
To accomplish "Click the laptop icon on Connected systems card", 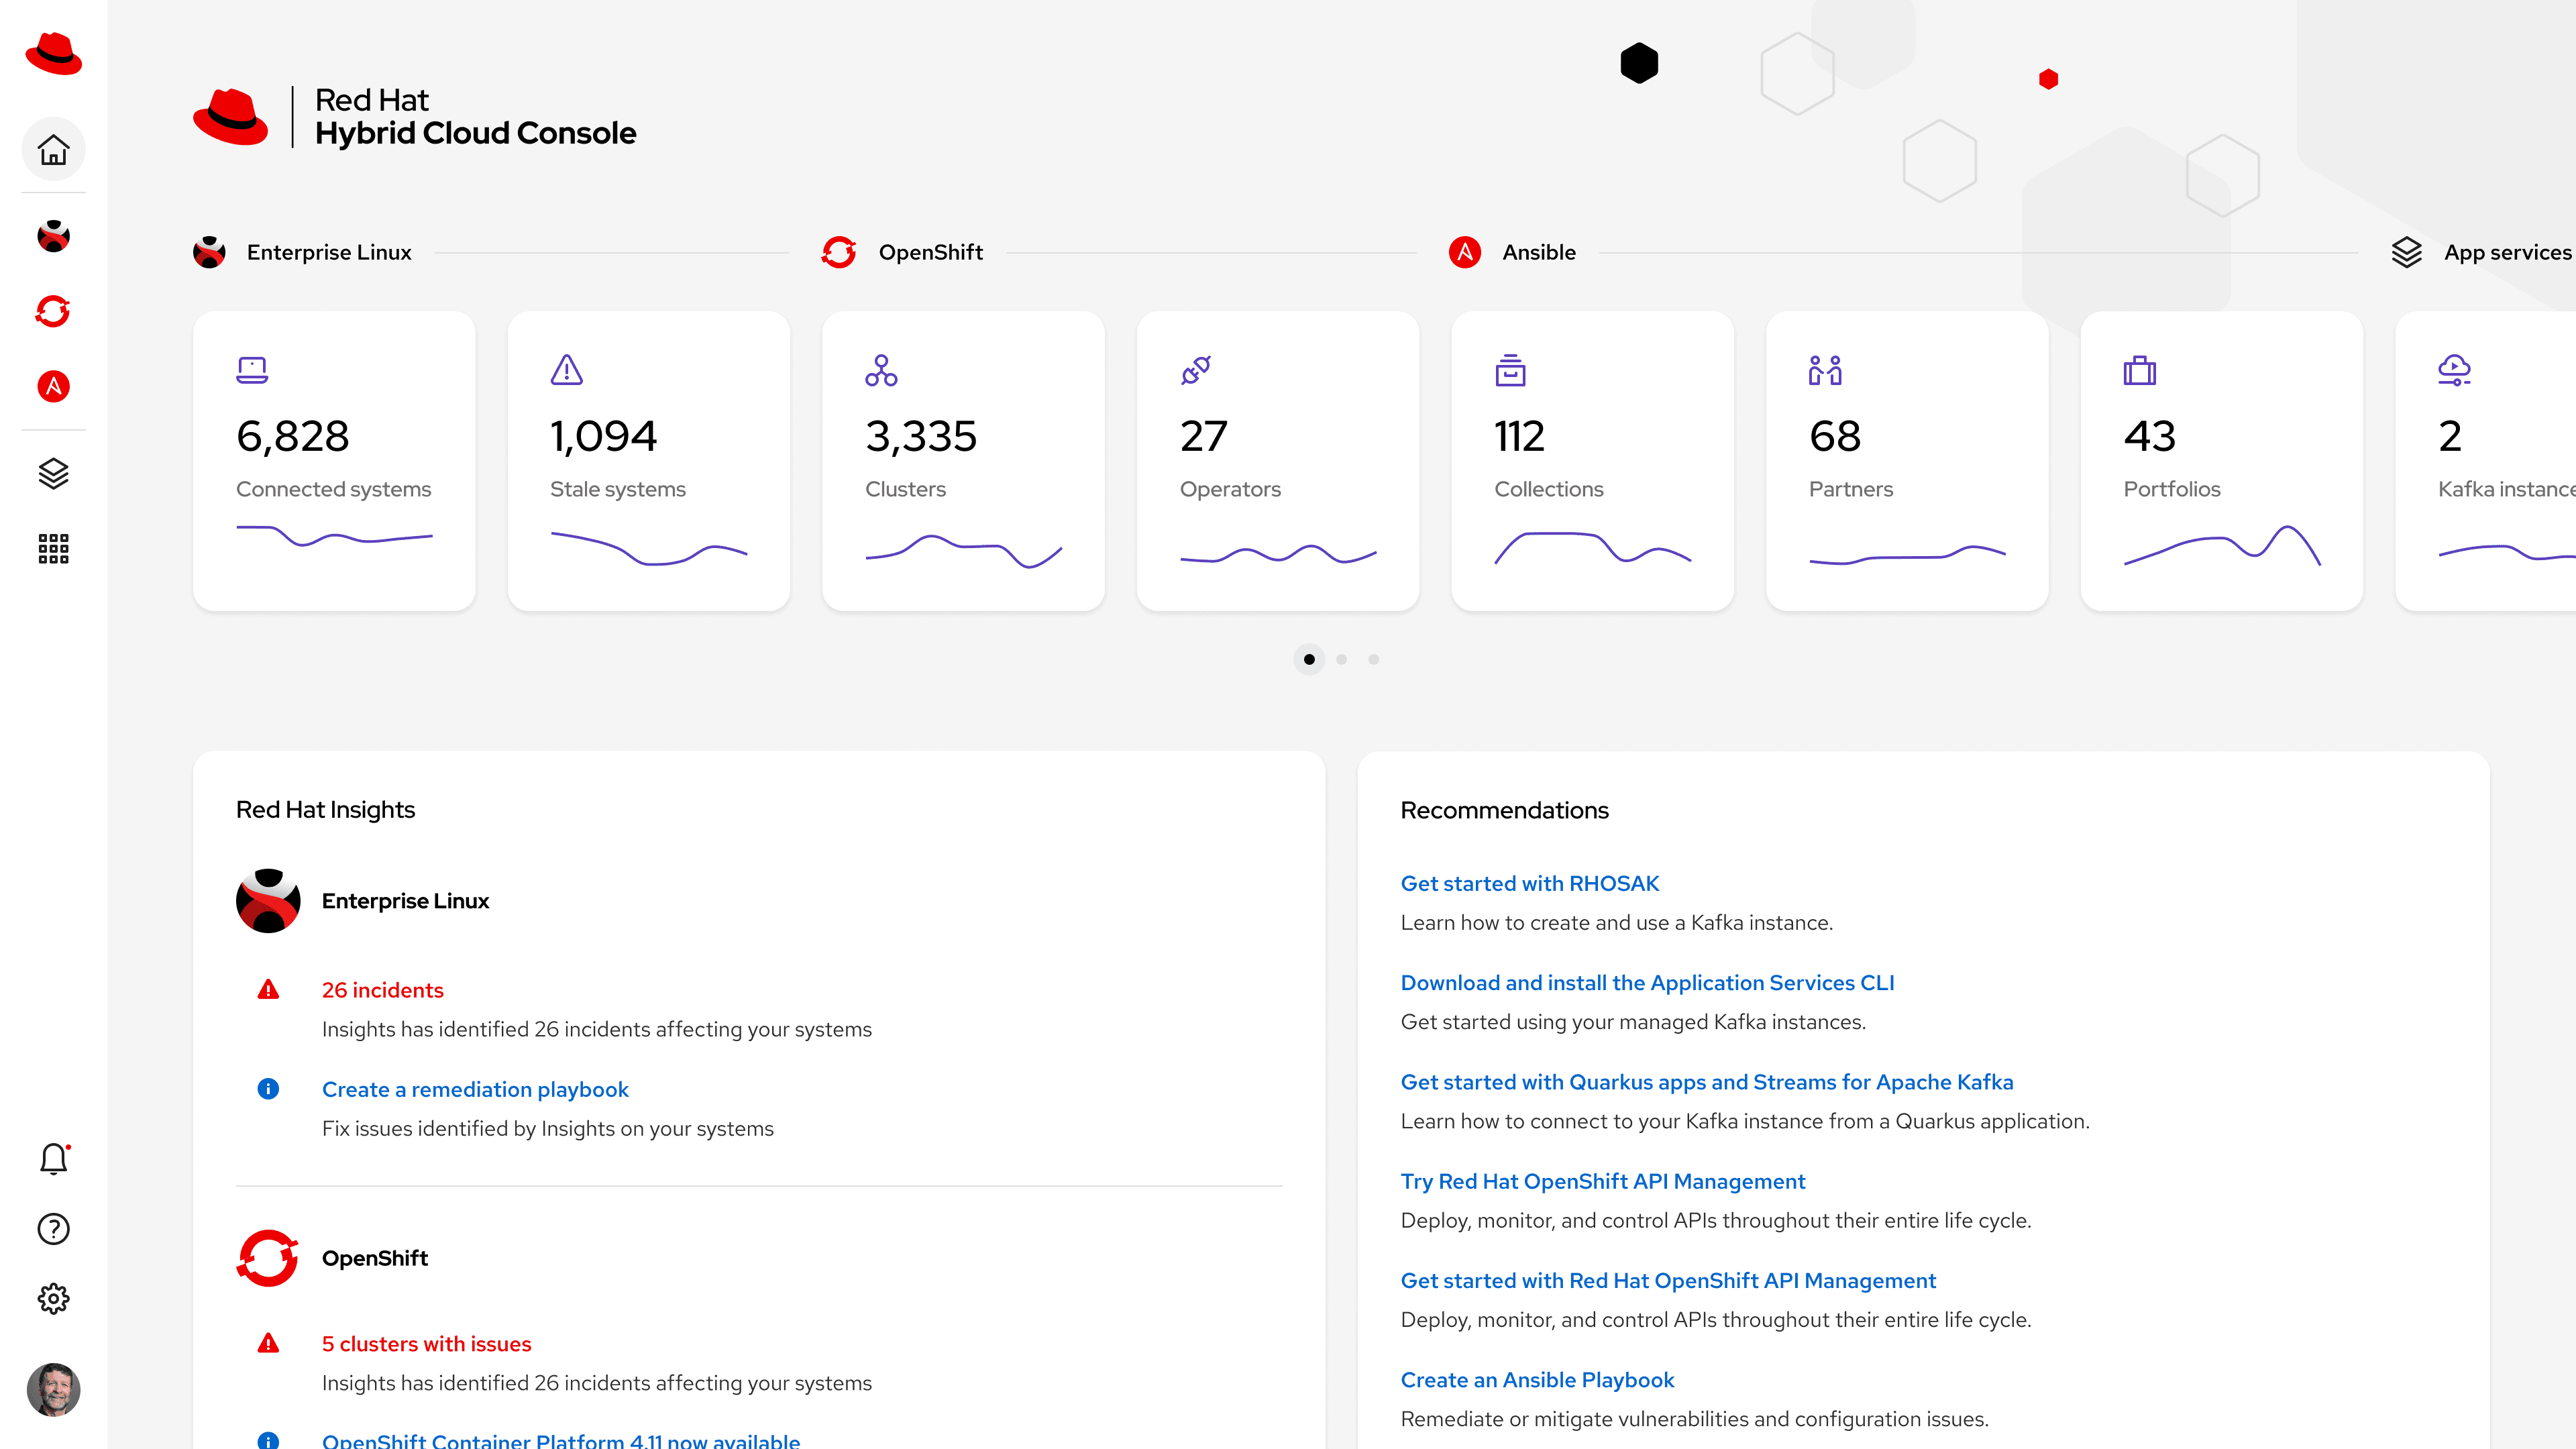I will [252, 370].
